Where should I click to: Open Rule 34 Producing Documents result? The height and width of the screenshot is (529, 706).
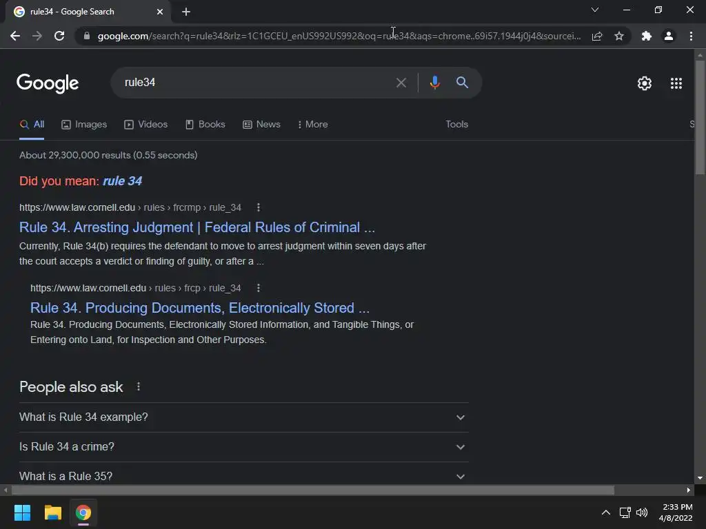[x=200, y=308]
